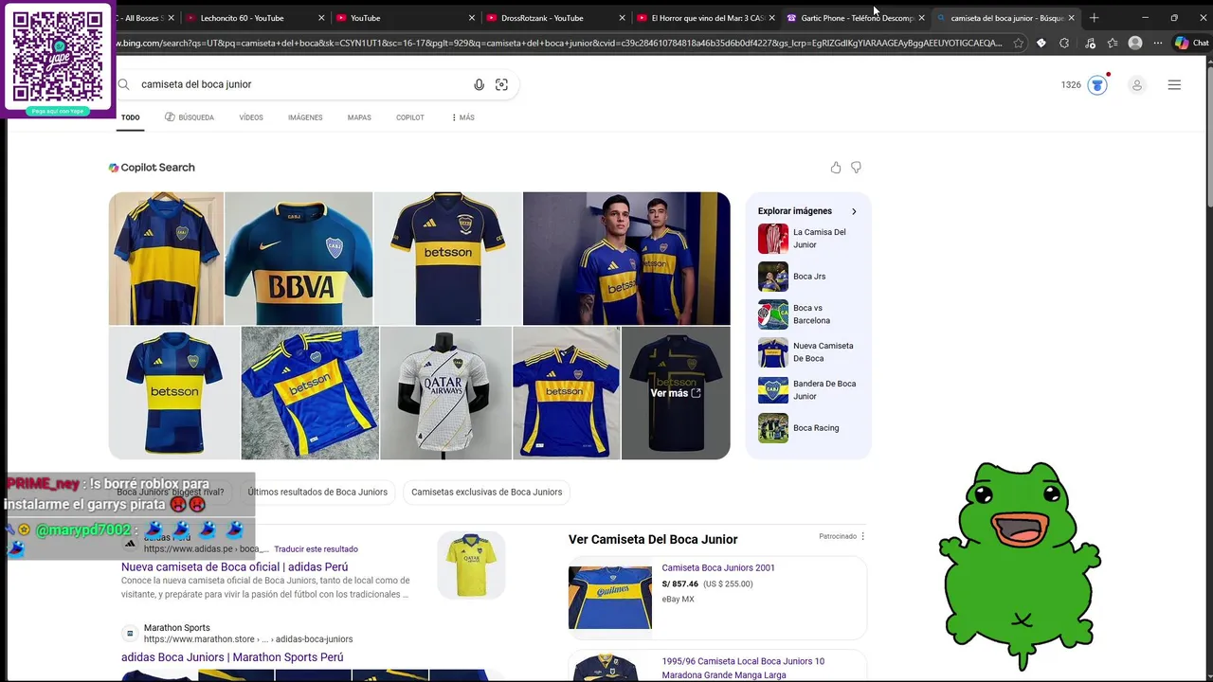Open adidas Boca Juniors Marathon Sports Perú
The width and height of the screenshot is (1213, 682).
pos(232,656)
